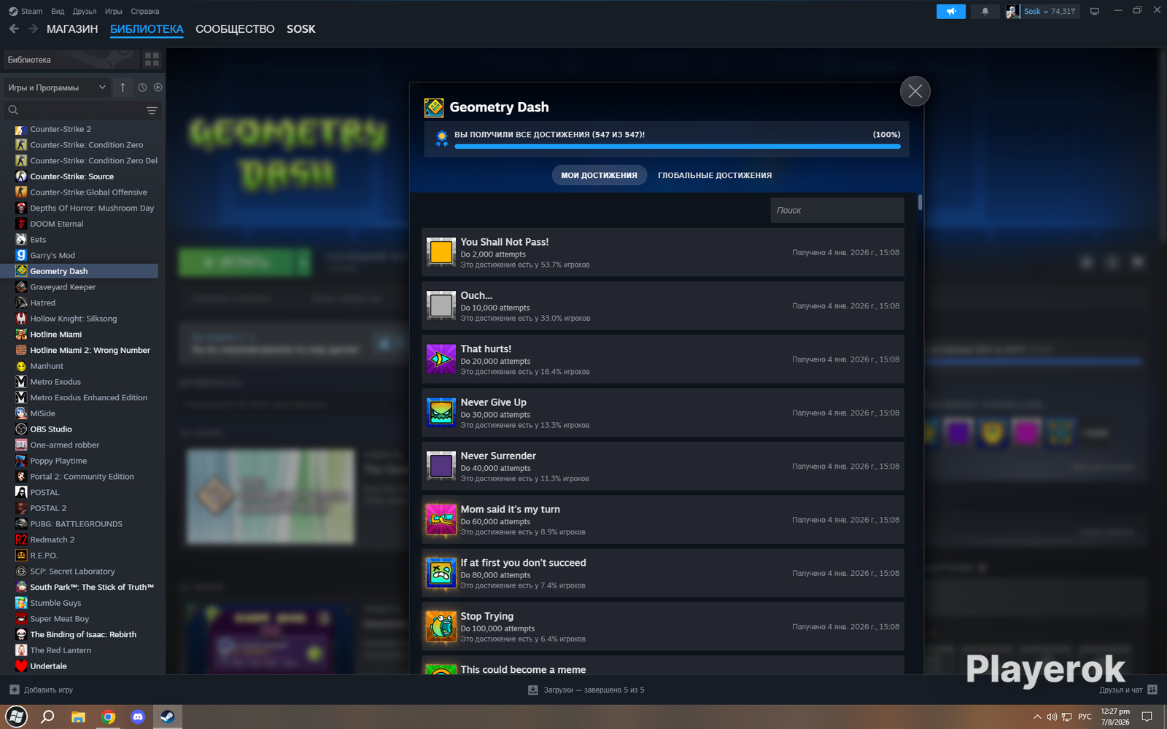Open Discord from the taskbar
Viewport: 1167px width, 729px height.
138,717
